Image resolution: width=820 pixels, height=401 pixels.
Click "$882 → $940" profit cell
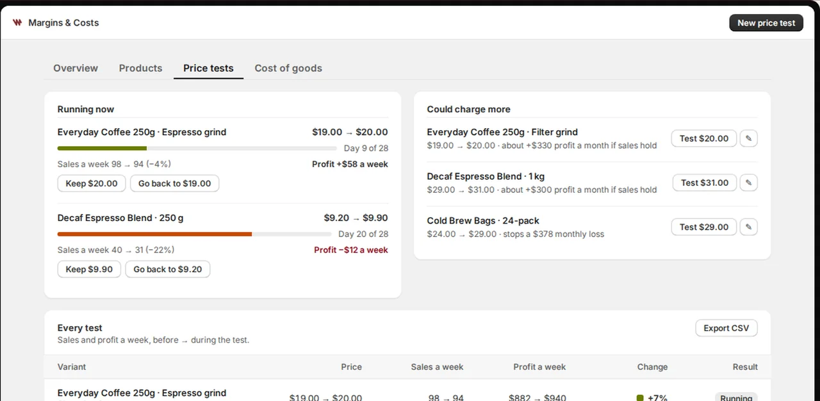pyautogui.click(x=537, y=398)
